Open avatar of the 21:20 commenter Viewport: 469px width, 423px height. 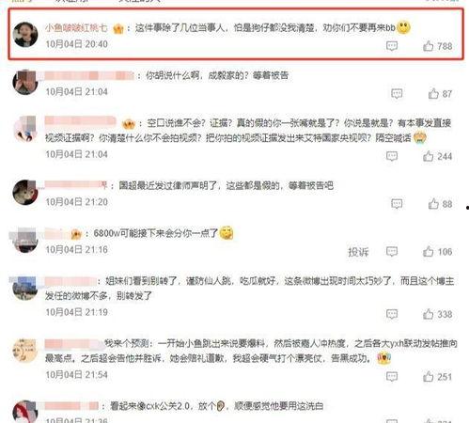click(25, 193)
